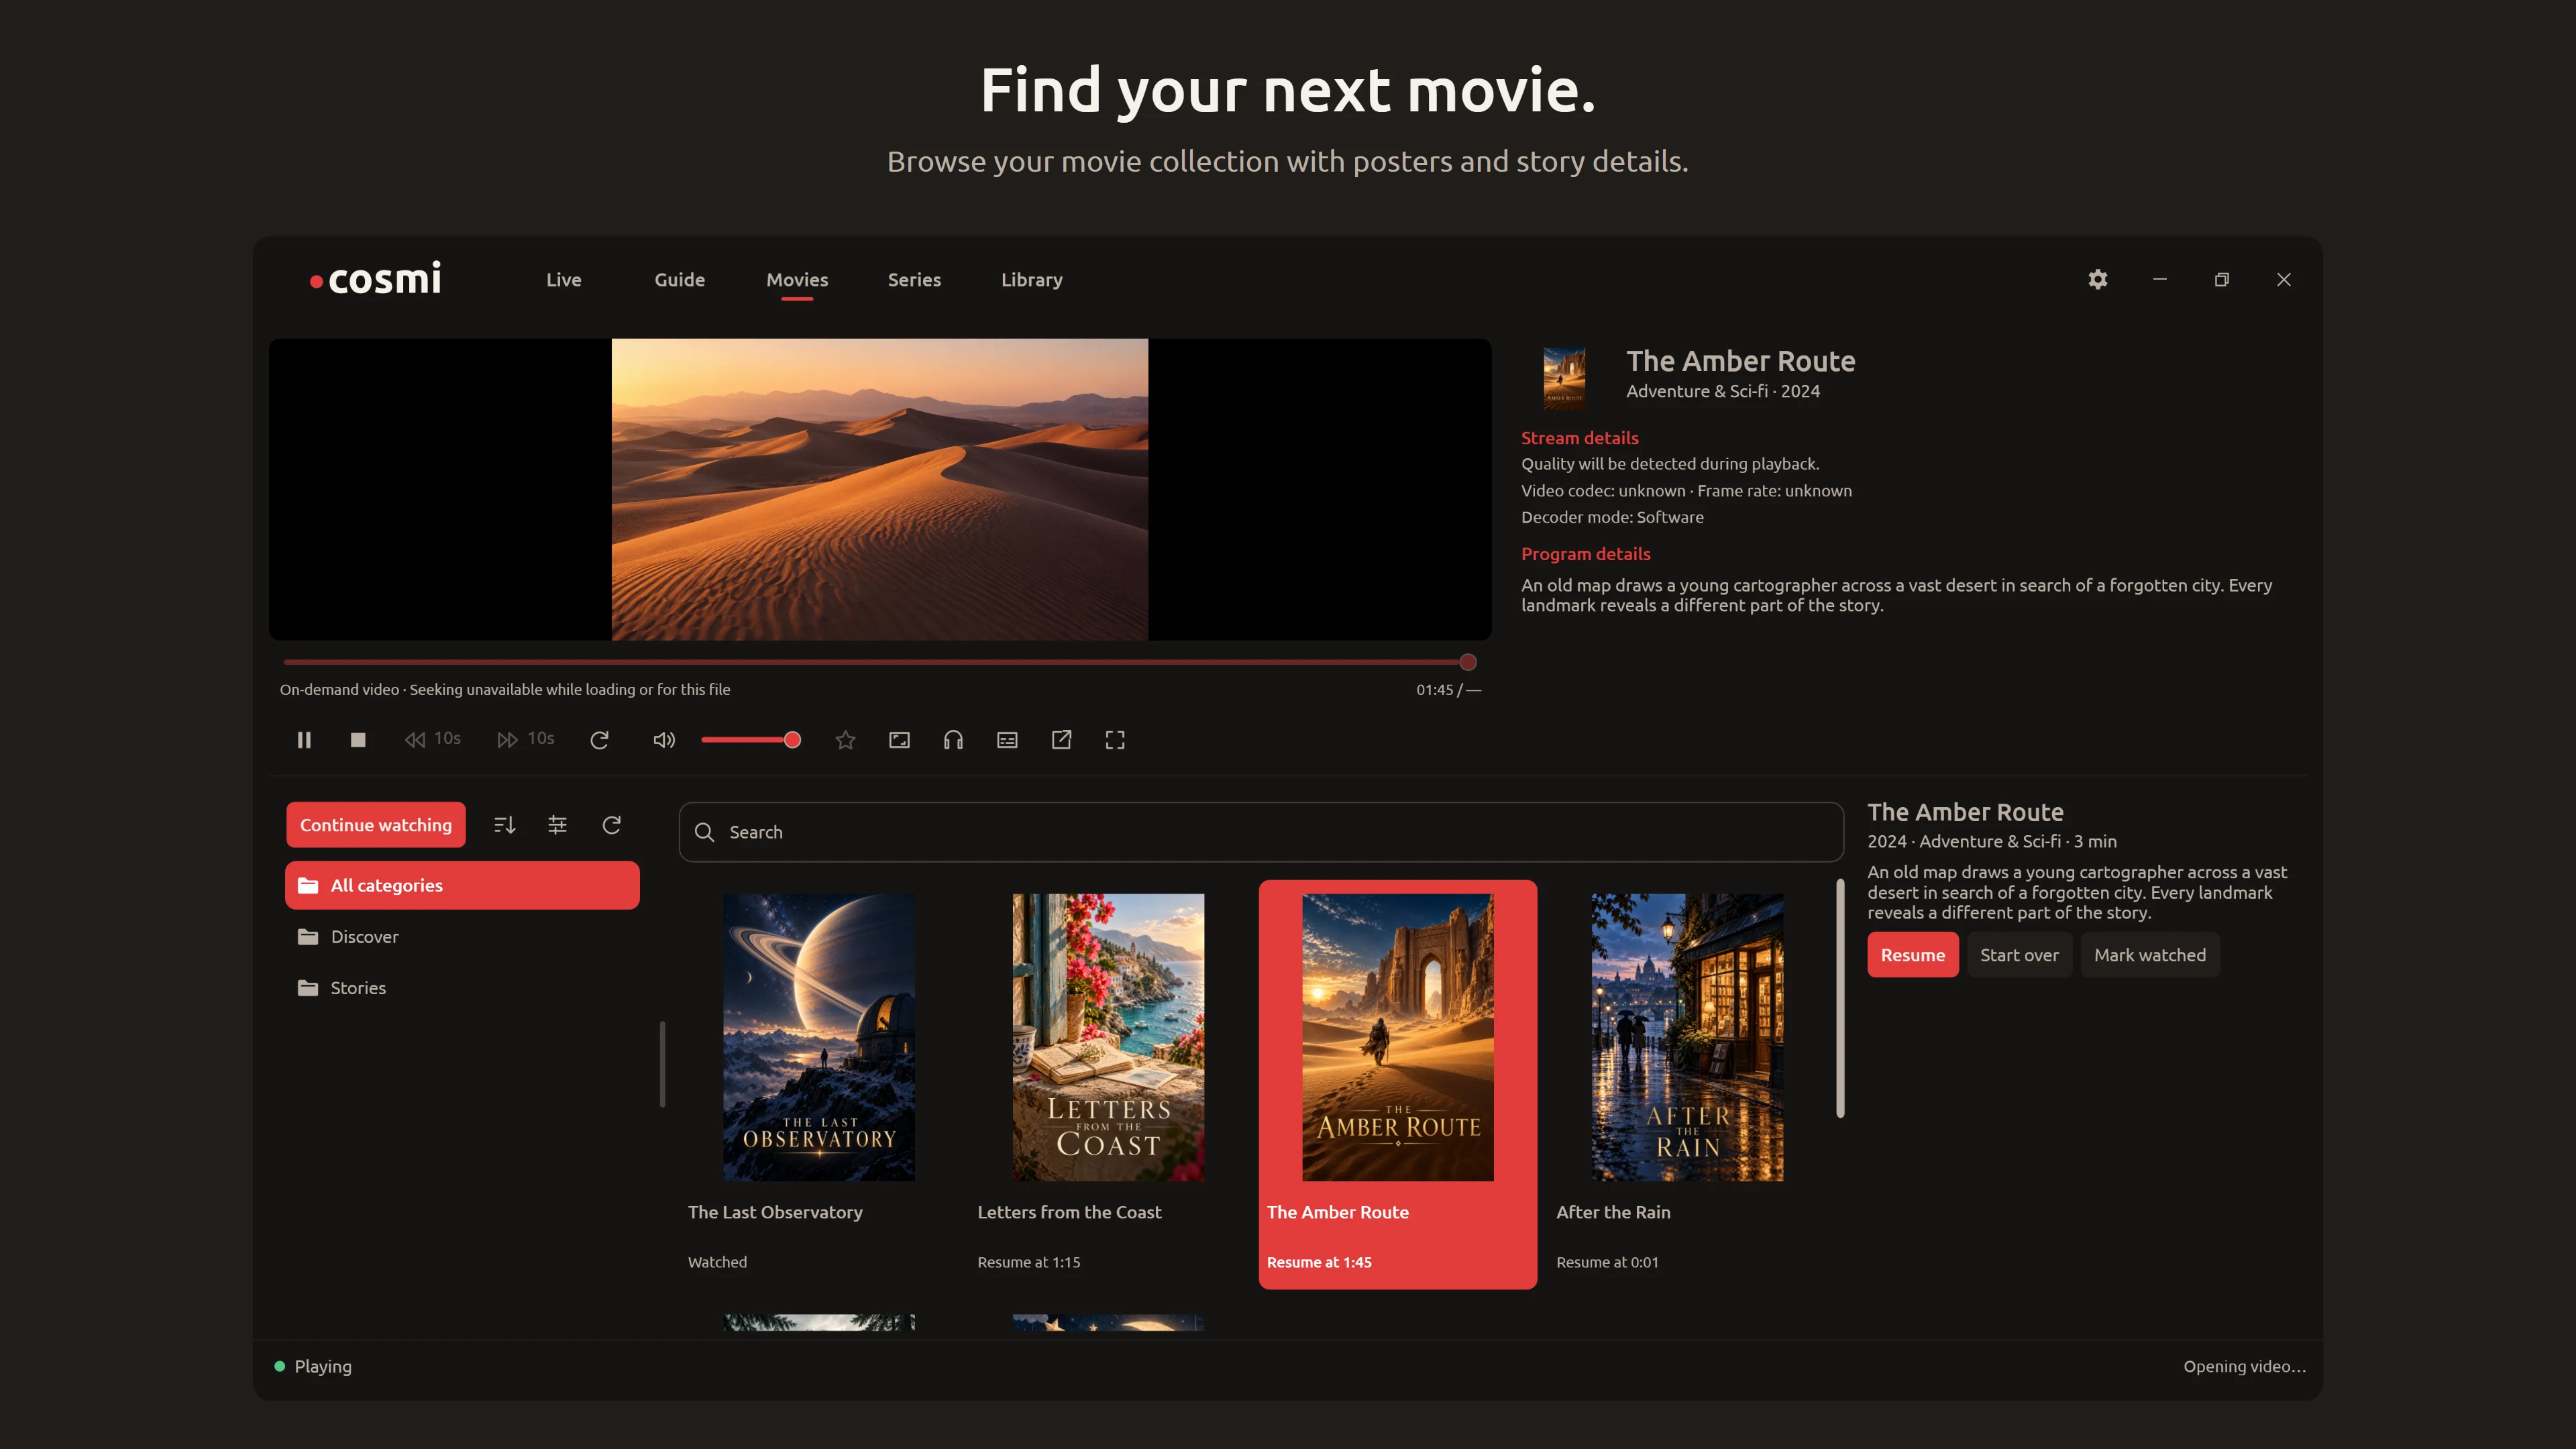
Task: Select All categories folder
Action: 462,885
